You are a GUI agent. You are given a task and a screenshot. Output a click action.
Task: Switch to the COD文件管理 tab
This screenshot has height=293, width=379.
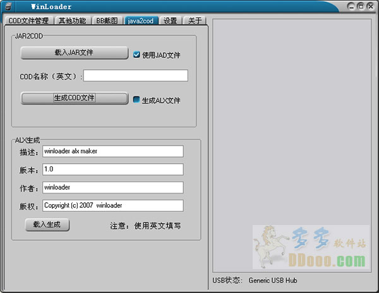pyautogui.click(x=29, y=21)
